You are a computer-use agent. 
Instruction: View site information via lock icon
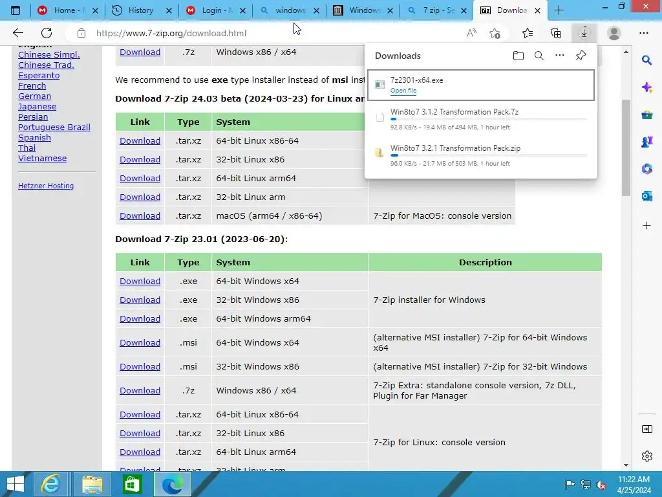[x=81, y=33]
